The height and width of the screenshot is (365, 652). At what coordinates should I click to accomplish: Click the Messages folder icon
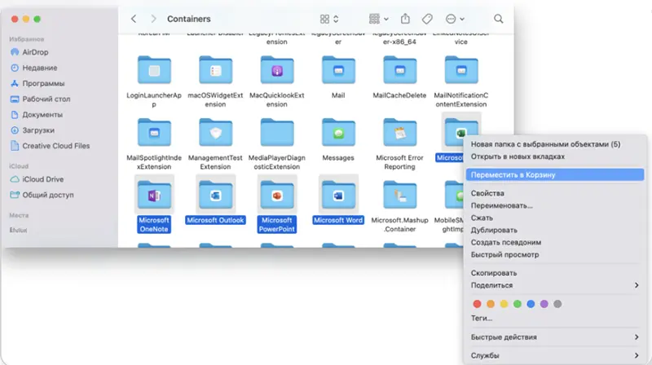pos(337,132)
